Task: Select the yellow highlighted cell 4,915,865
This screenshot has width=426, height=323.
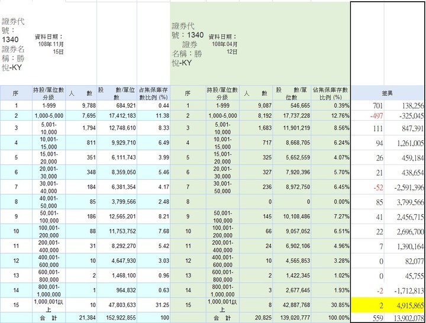Action: pyautogui.click(x=404, y=305)
